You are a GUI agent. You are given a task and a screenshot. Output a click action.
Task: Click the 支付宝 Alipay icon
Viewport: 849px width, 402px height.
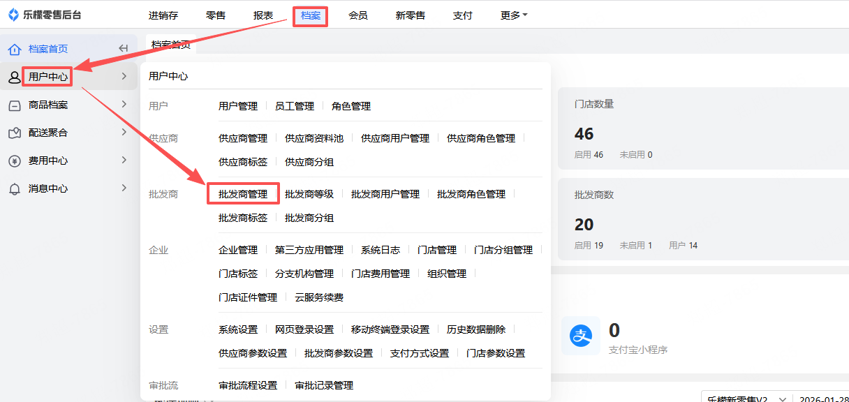581,336
